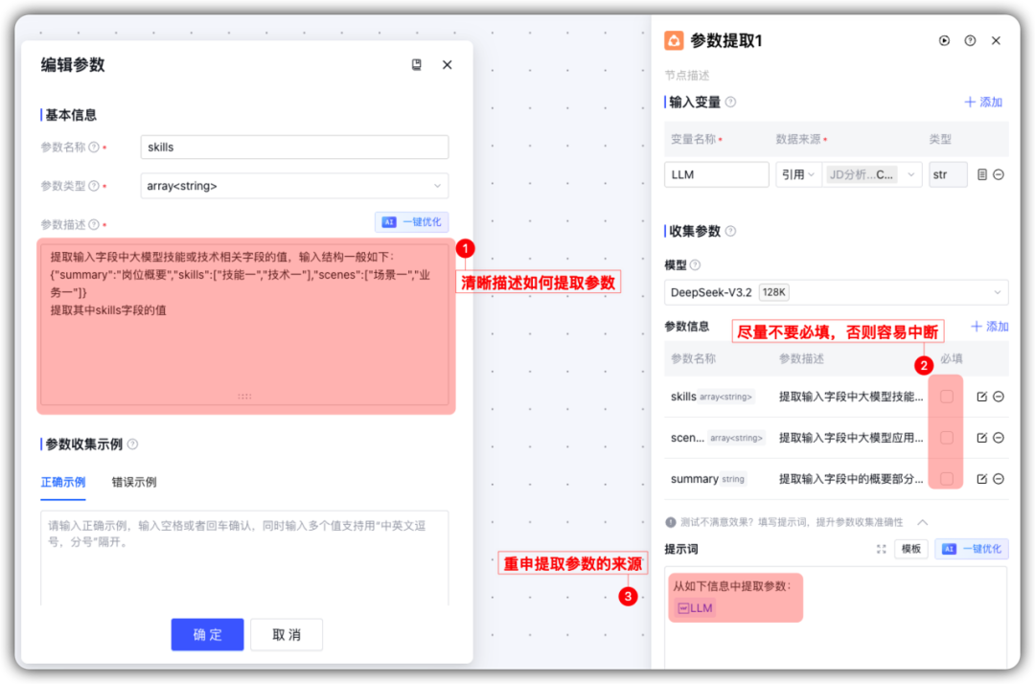
Task: Enable 必填 checkbox for skills parameter
Action: 947,397
